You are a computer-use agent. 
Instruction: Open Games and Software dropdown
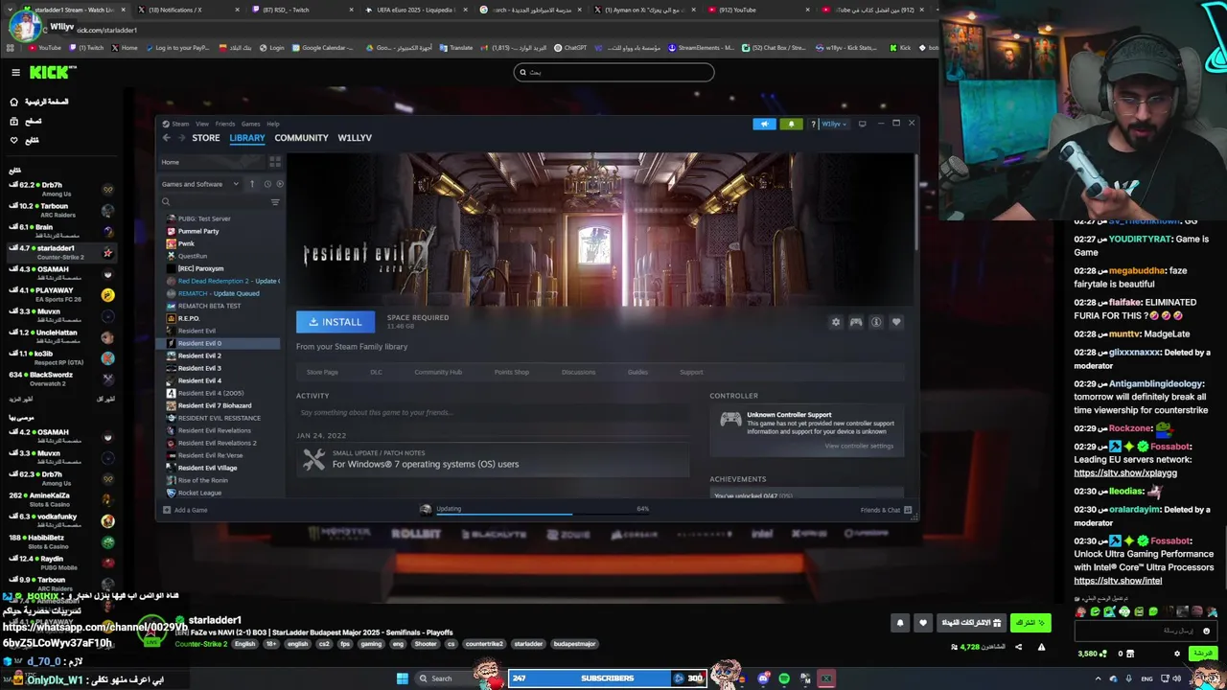point(200,184)
